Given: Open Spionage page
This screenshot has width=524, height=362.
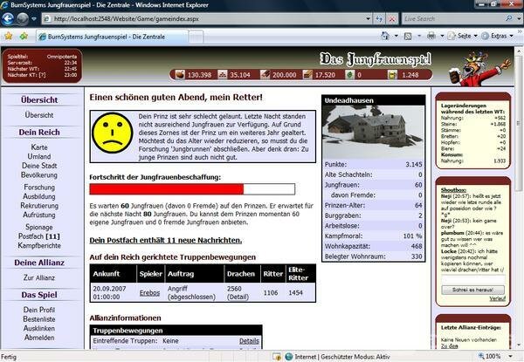Looking at the screenshot, I should pyautogui.click(x=39, y=227).
